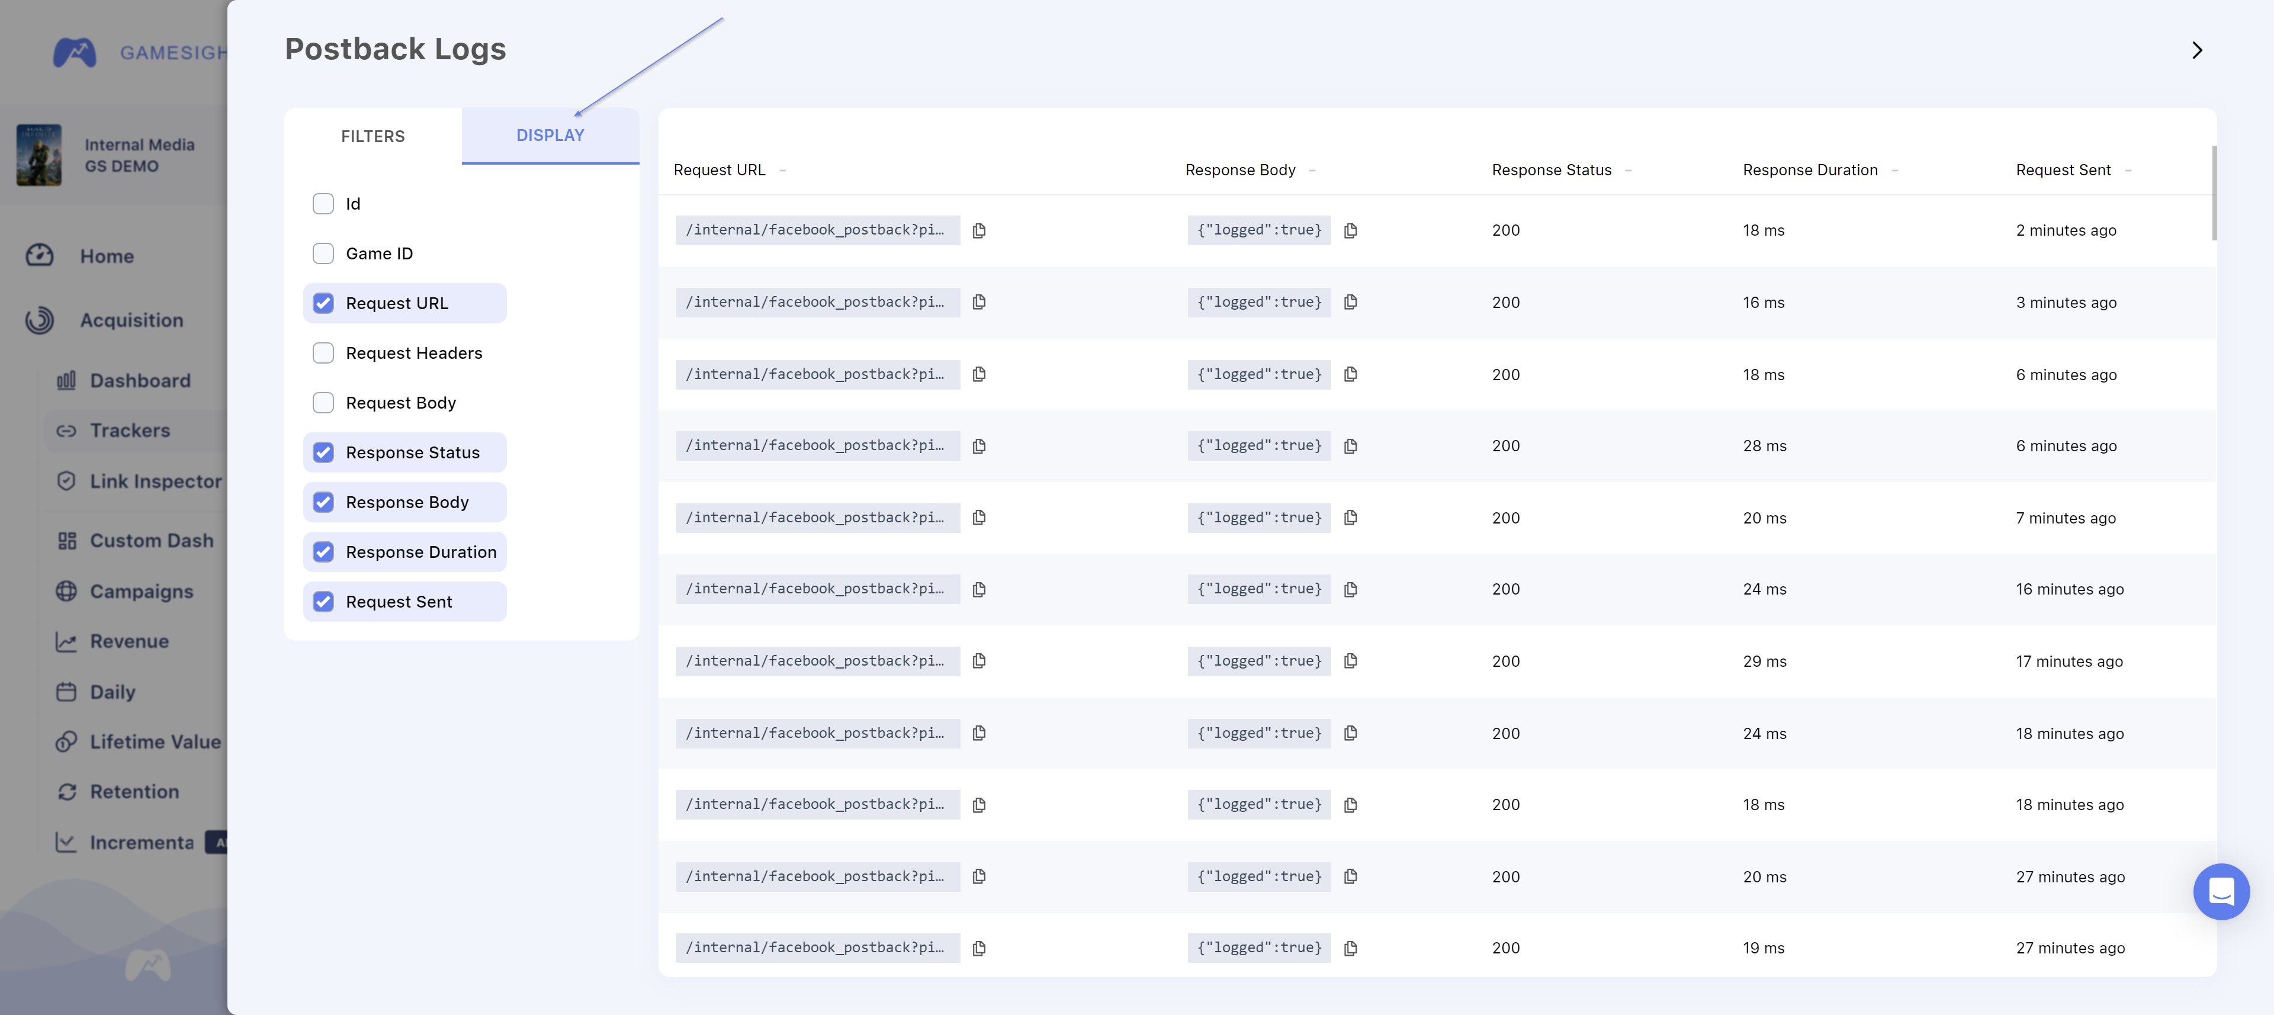Click the Dashboard bar chart icon
Viewport: 2274px width, 1015px height.
pyautogui.click(x=66, y=380)
